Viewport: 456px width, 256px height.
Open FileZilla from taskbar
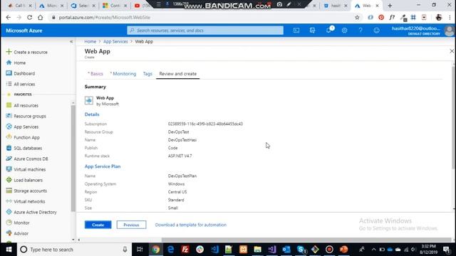tap(185, 250)
